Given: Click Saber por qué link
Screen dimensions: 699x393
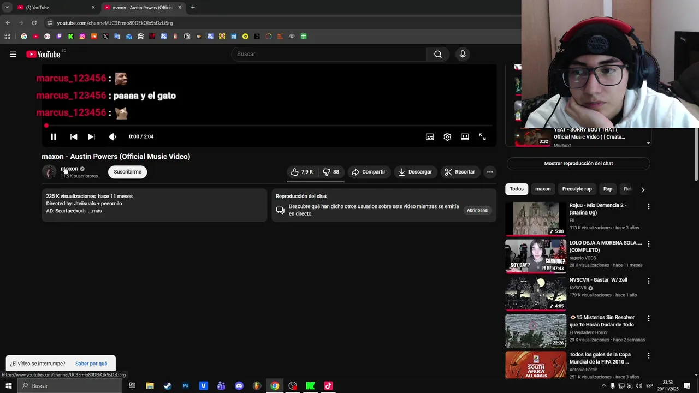Looking at the screenshot, I should pyautogui.click(x=91, y=364).
